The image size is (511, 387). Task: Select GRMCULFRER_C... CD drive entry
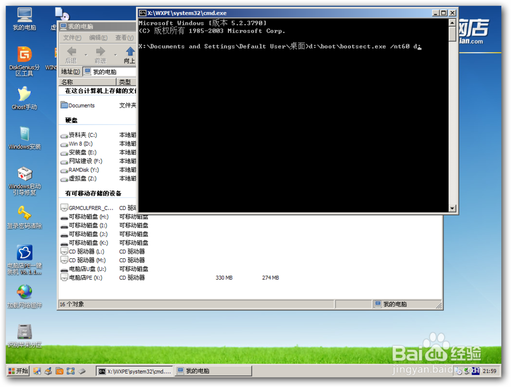point(87,208)
